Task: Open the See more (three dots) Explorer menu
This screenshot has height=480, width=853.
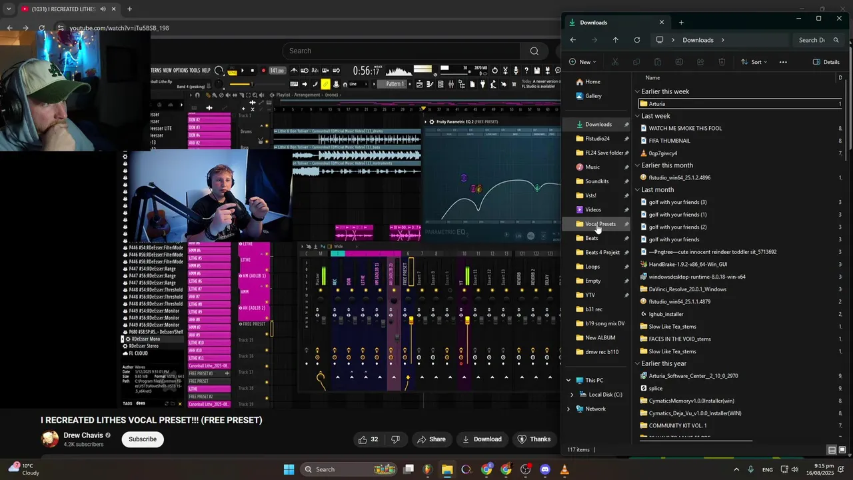Action: (x=783, y=62)
